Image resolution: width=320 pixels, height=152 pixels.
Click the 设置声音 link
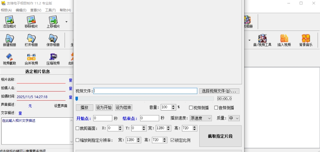pyautogui.click(x=61, y=106)
